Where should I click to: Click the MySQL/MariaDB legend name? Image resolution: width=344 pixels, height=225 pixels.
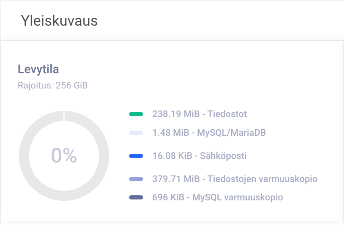232,133
